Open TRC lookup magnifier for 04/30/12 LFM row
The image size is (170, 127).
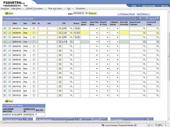[71, 28]
